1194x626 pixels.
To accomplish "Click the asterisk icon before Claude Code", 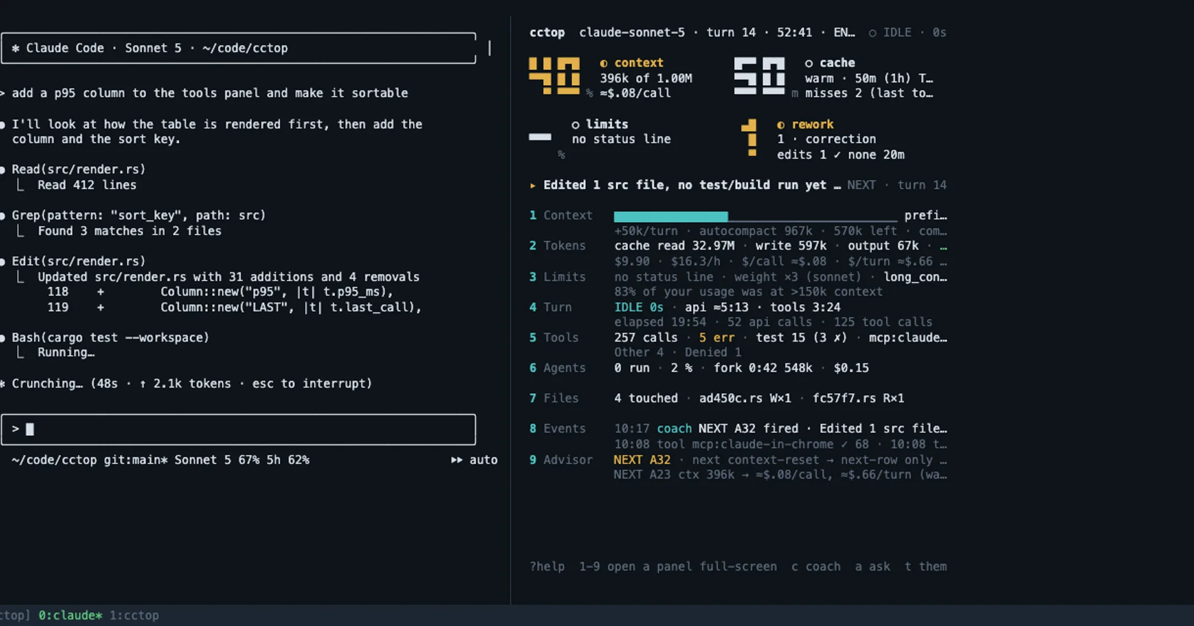I will (x=16, y=48).
